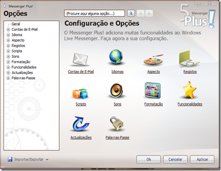The image size is (221, 171).
Task: Click the Importar/Exportar floppy disk icon
Action: [x=10, y=159]
